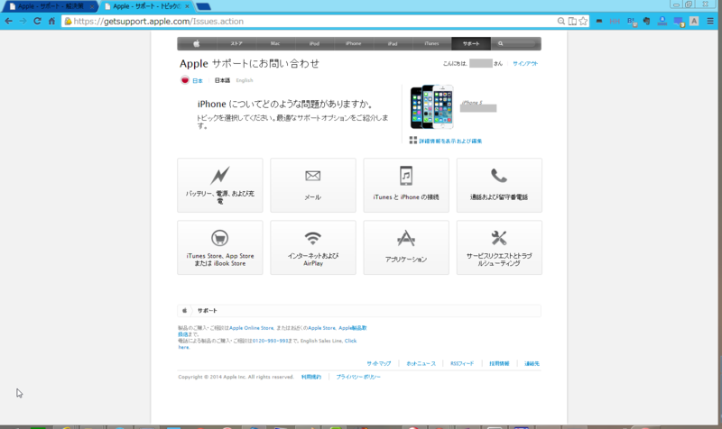Click the Apple icon in footer breadcrumb
Screen dimensions: 722x429
pyautogui.click(x=185, y=311)
